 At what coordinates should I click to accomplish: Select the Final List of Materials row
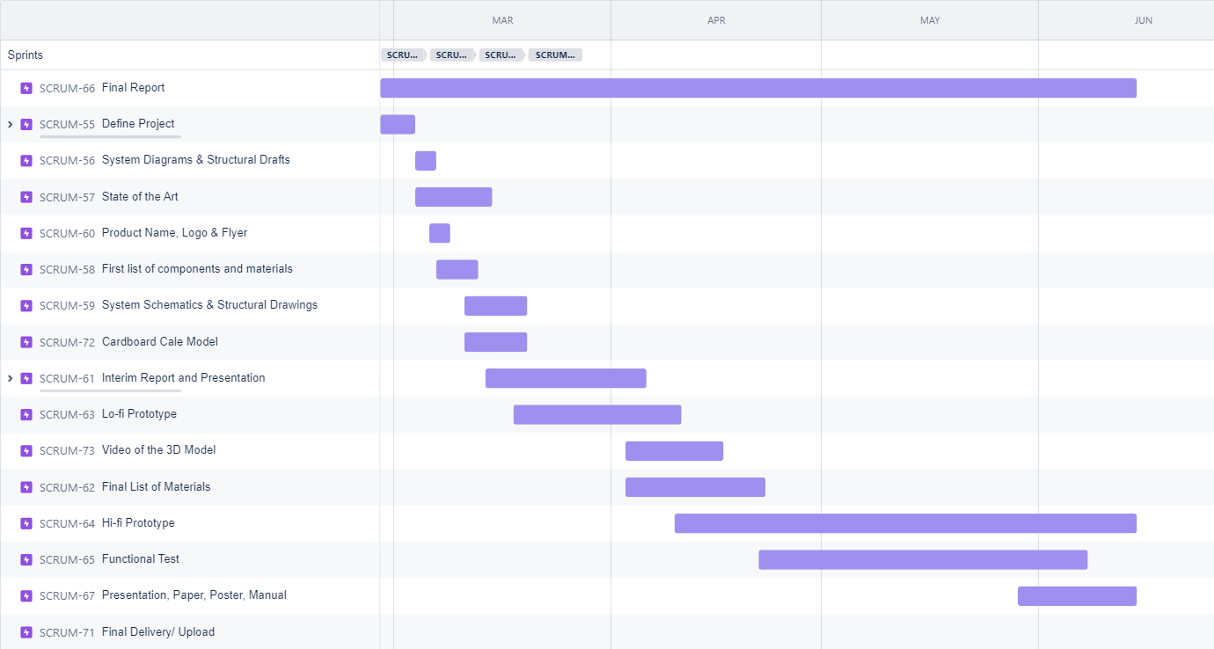pos(156,487)
